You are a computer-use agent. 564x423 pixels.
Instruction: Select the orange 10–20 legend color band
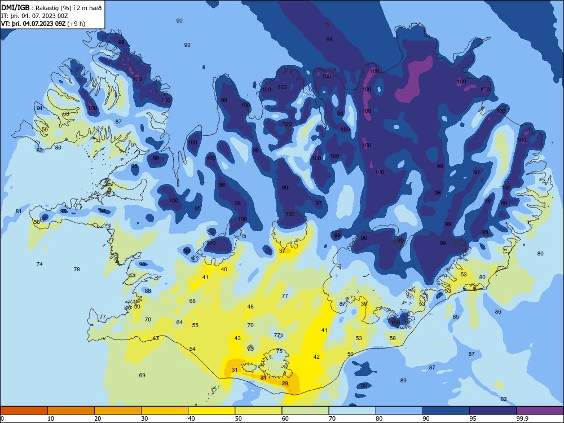(71, 411)
